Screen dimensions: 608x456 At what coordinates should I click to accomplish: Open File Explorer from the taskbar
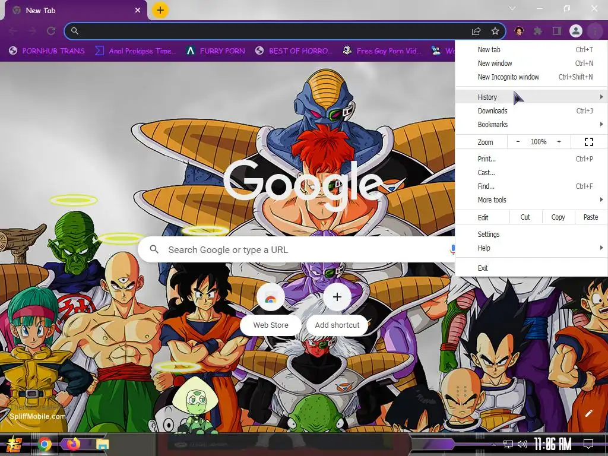click(x=102, y=444)
